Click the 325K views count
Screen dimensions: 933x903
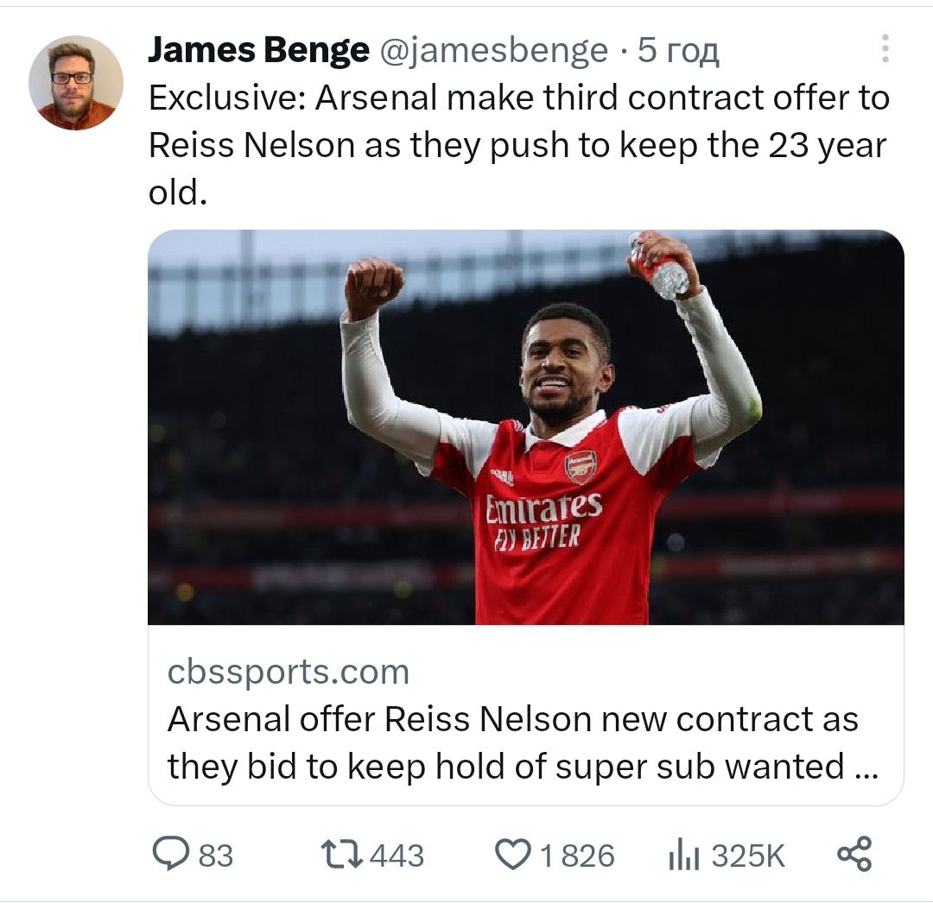748,856
